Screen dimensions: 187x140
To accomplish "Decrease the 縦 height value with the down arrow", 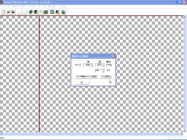I will tap(103, 66).
